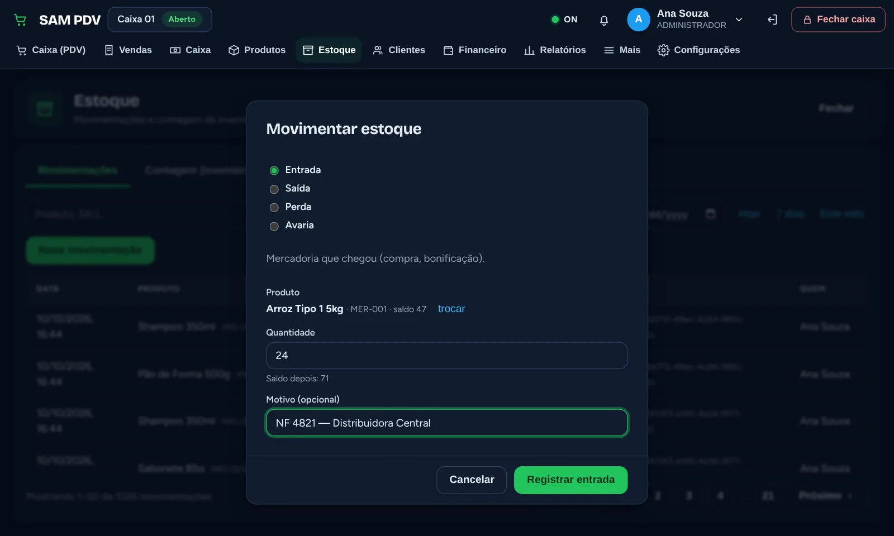Open the Produtos section
The width and height of the screenshot is (894, 536).
coord(257,50)
